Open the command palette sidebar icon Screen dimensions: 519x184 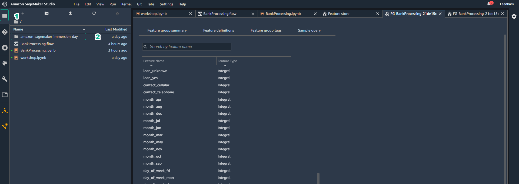5,63
